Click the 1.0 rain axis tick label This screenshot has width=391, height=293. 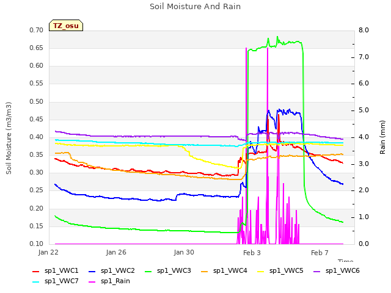pos(364,217)
